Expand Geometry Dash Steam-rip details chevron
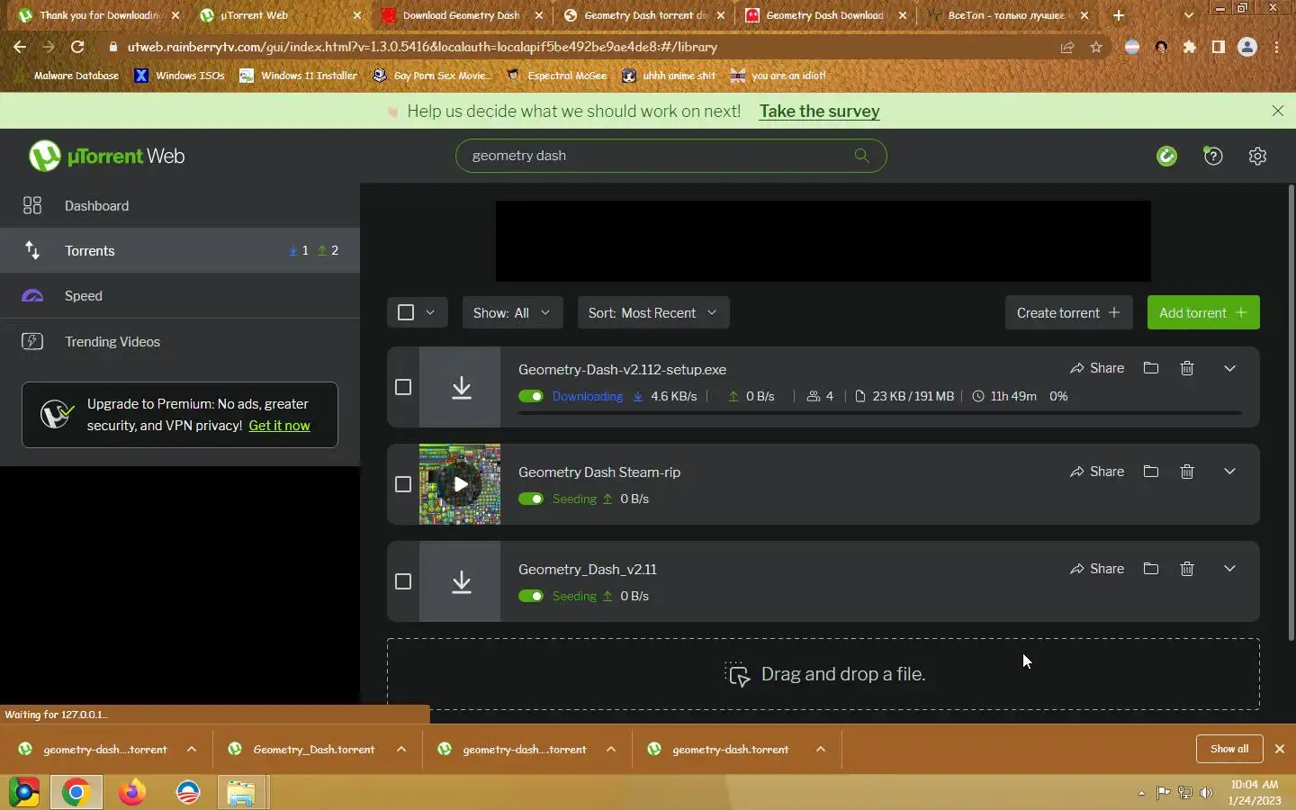This screenshot has width=1296, height=810. pyautogui.click(x=1229, y=472)
